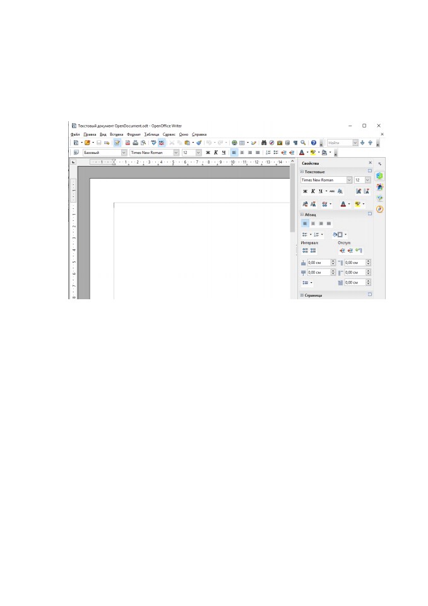Open the Правка menu
The width and height of the screenshot is (428, 606).
pyautogui.click(x=90, y=134)
